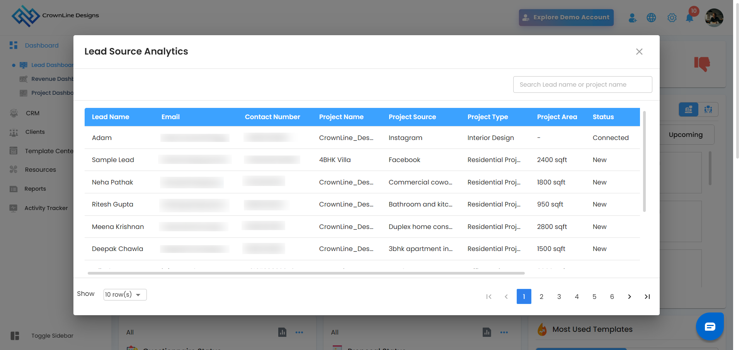
Task: Click the CrownLine Designs logo
Action: pos(55,16)
